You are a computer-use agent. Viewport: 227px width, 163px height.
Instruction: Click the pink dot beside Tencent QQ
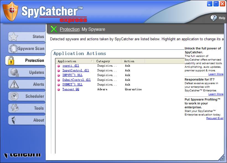(59, 90)
